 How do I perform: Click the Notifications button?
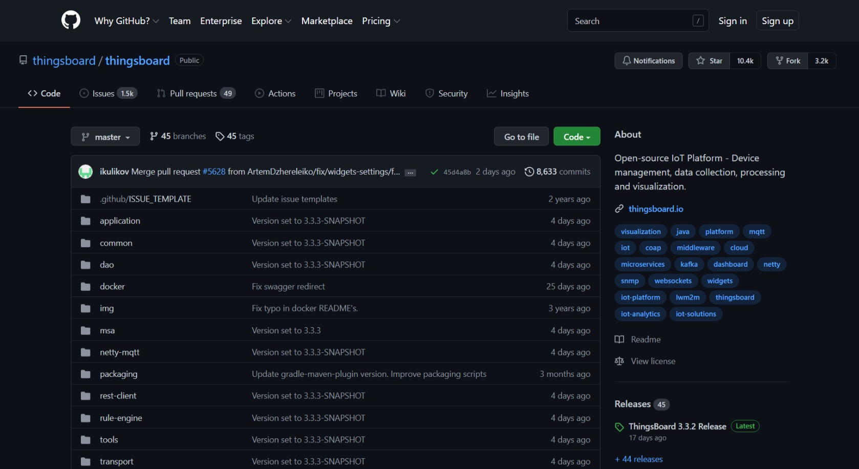(649, 61)
